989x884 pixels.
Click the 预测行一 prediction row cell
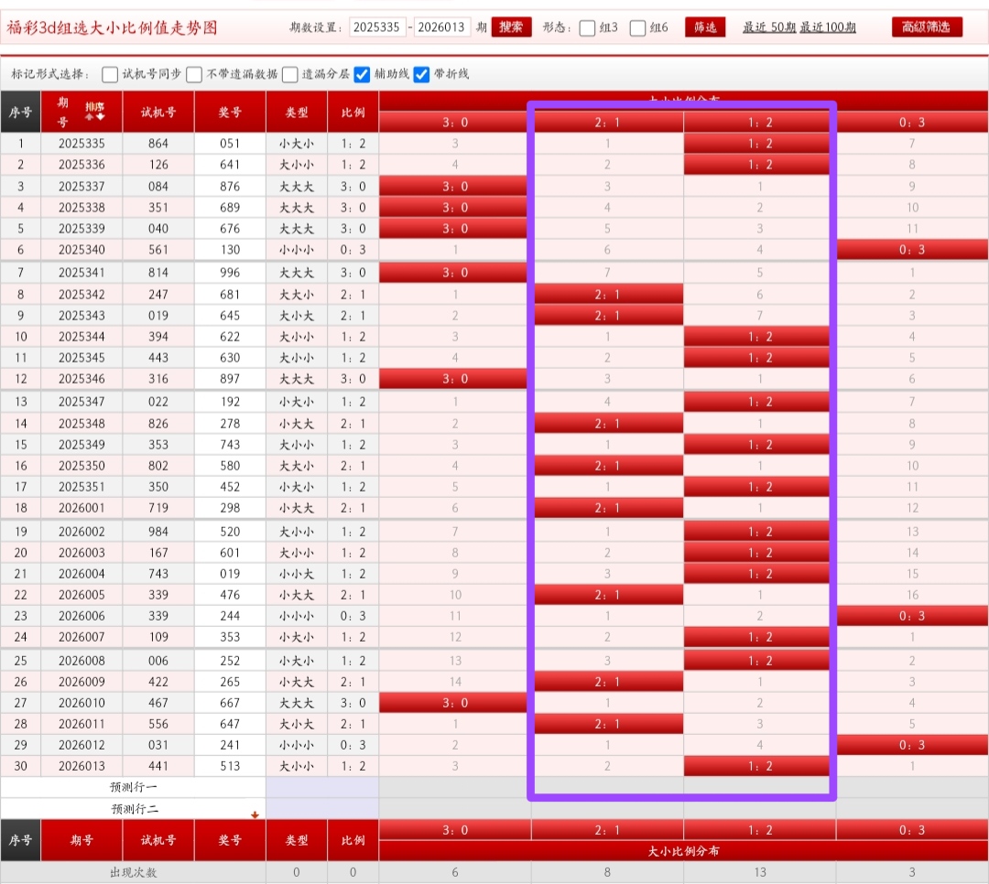[x=134, y=787]
